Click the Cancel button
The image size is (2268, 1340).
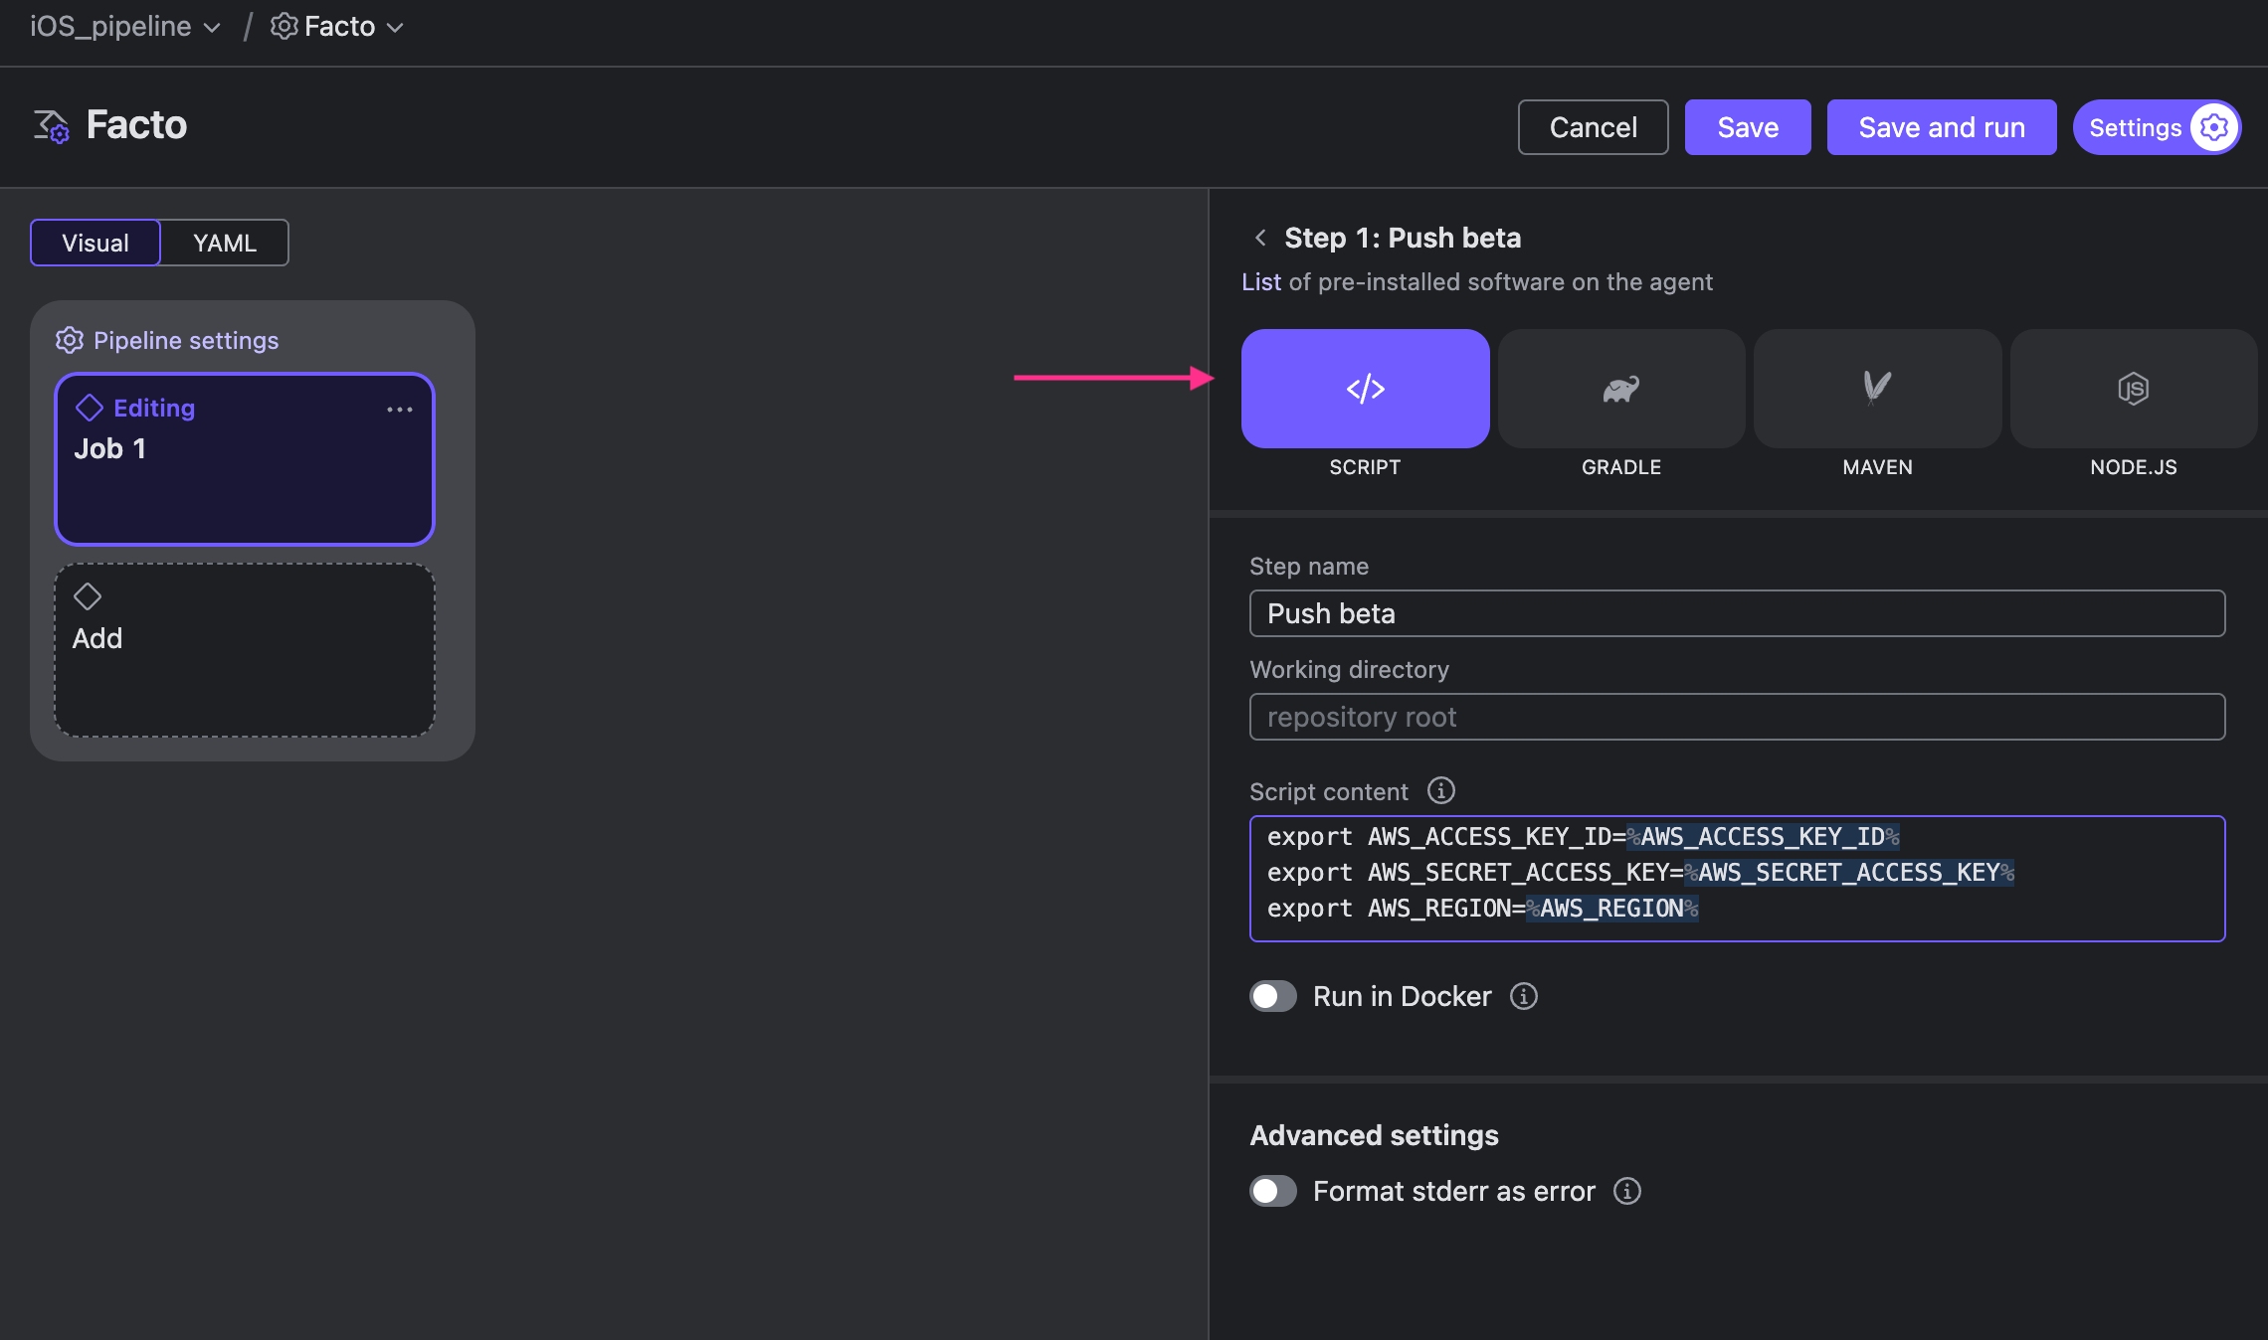[1594, 127]
